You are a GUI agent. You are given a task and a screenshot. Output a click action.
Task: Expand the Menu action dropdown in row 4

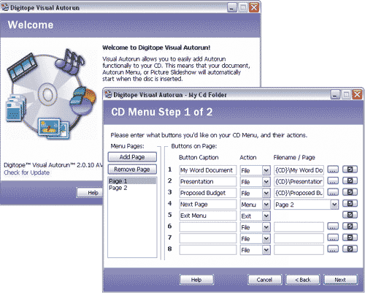click(x=266, y=205)
